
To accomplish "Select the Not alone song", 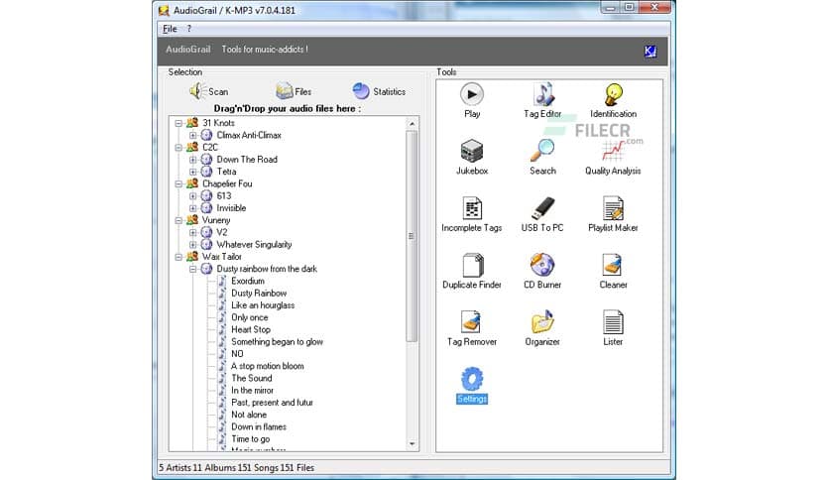I will tap(249, 415).
